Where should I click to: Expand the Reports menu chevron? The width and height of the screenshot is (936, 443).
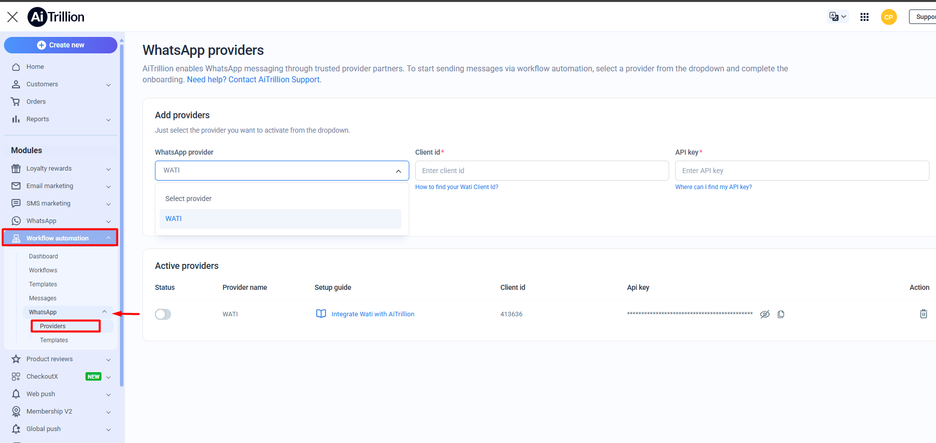tap(108, 120)
